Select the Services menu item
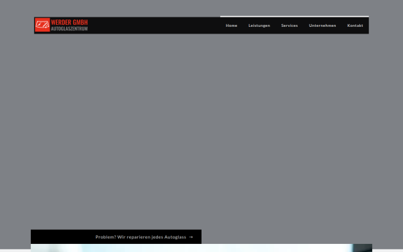403x252 pixels. coord(289,26)
